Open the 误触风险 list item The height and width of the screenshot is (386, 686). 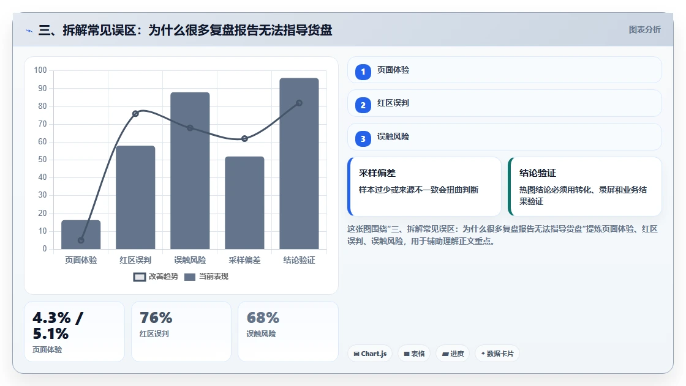[x=505, y=137]
